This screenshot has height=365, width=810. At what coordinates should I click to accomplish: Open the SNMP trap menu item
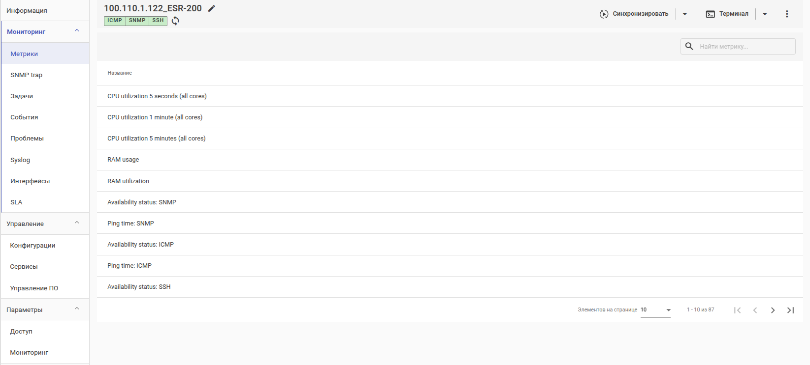(x=27, y=75)
